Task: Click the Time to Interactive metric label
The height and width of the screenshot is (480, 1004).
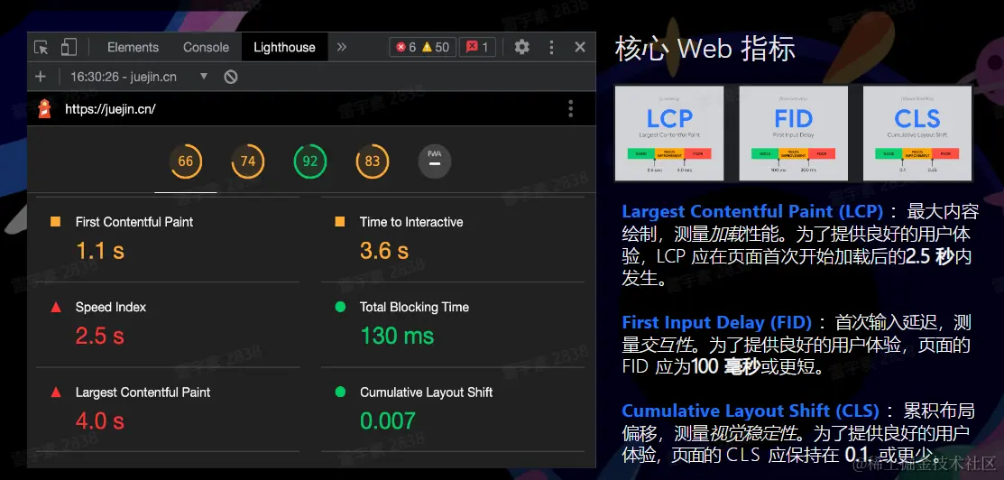Action: 411,222
